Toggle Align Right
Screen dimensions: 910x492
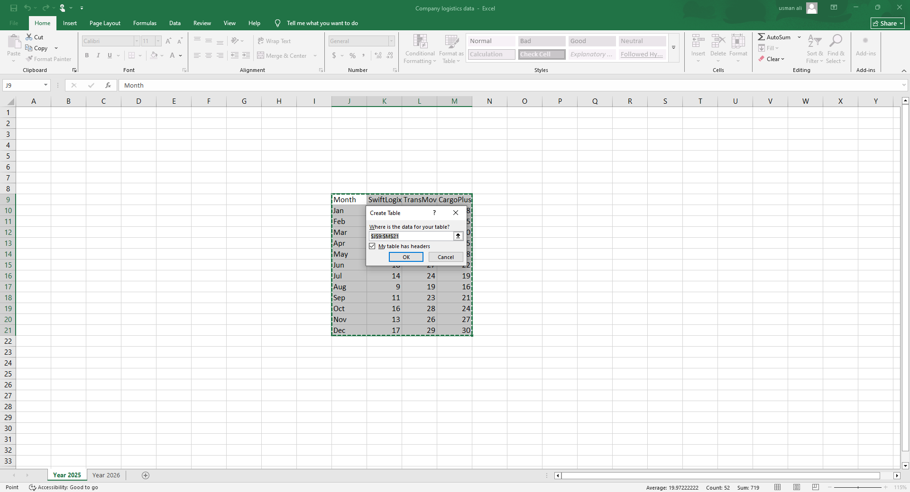coord(220,55)
